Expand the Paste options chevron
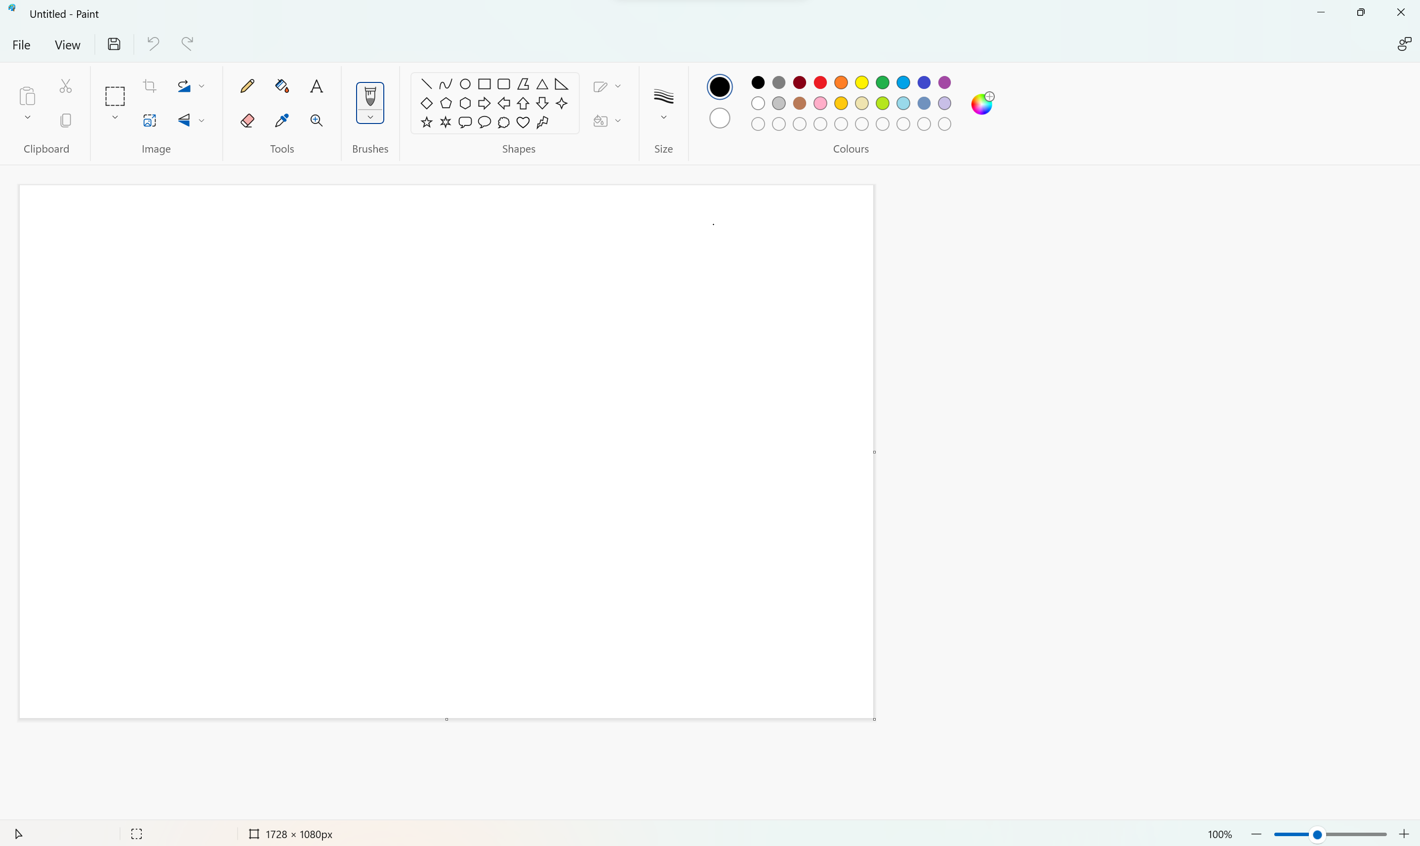 coord(27,118)
